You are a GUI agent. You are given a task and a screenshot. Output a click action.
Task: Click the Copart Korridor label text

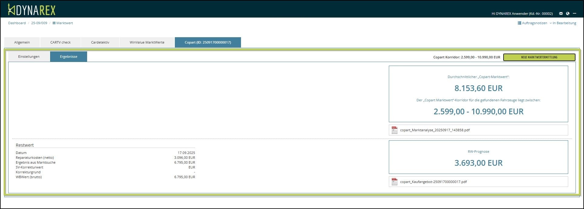(x=467, y=57)
